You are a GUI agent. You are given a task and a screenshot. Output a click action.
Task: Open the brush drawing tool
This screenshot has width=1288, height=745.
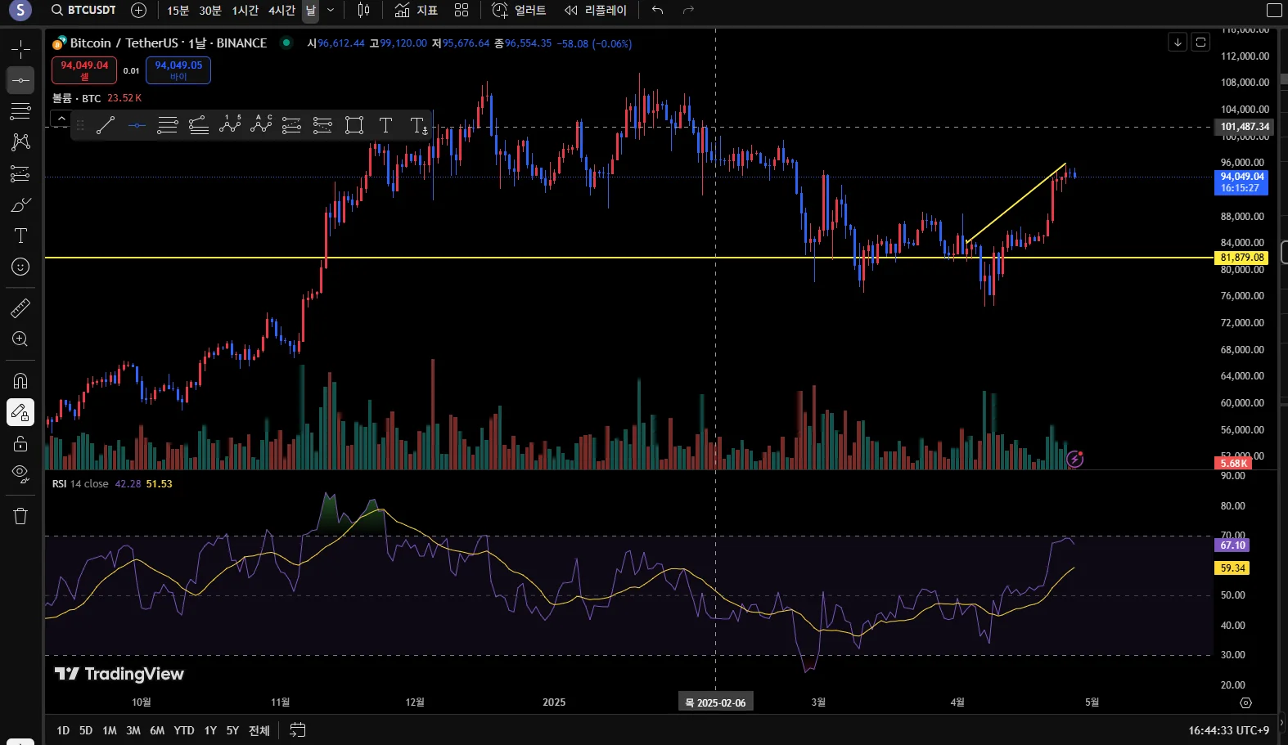click(x=20, y=204)
